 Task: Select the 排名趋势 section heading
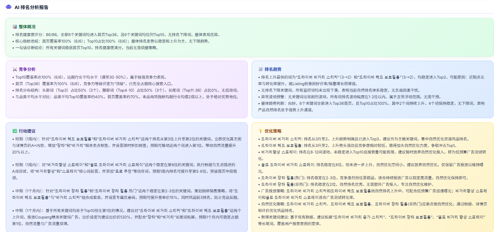click(273, 69)
